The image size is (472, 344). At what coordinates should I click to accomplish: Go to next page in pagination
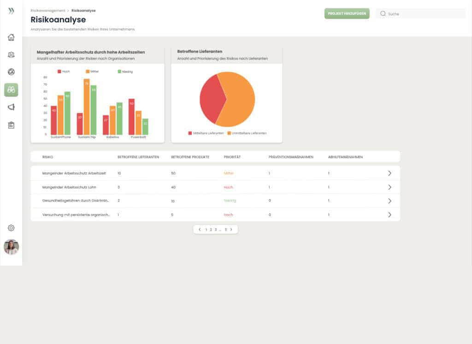pos(231,230)
